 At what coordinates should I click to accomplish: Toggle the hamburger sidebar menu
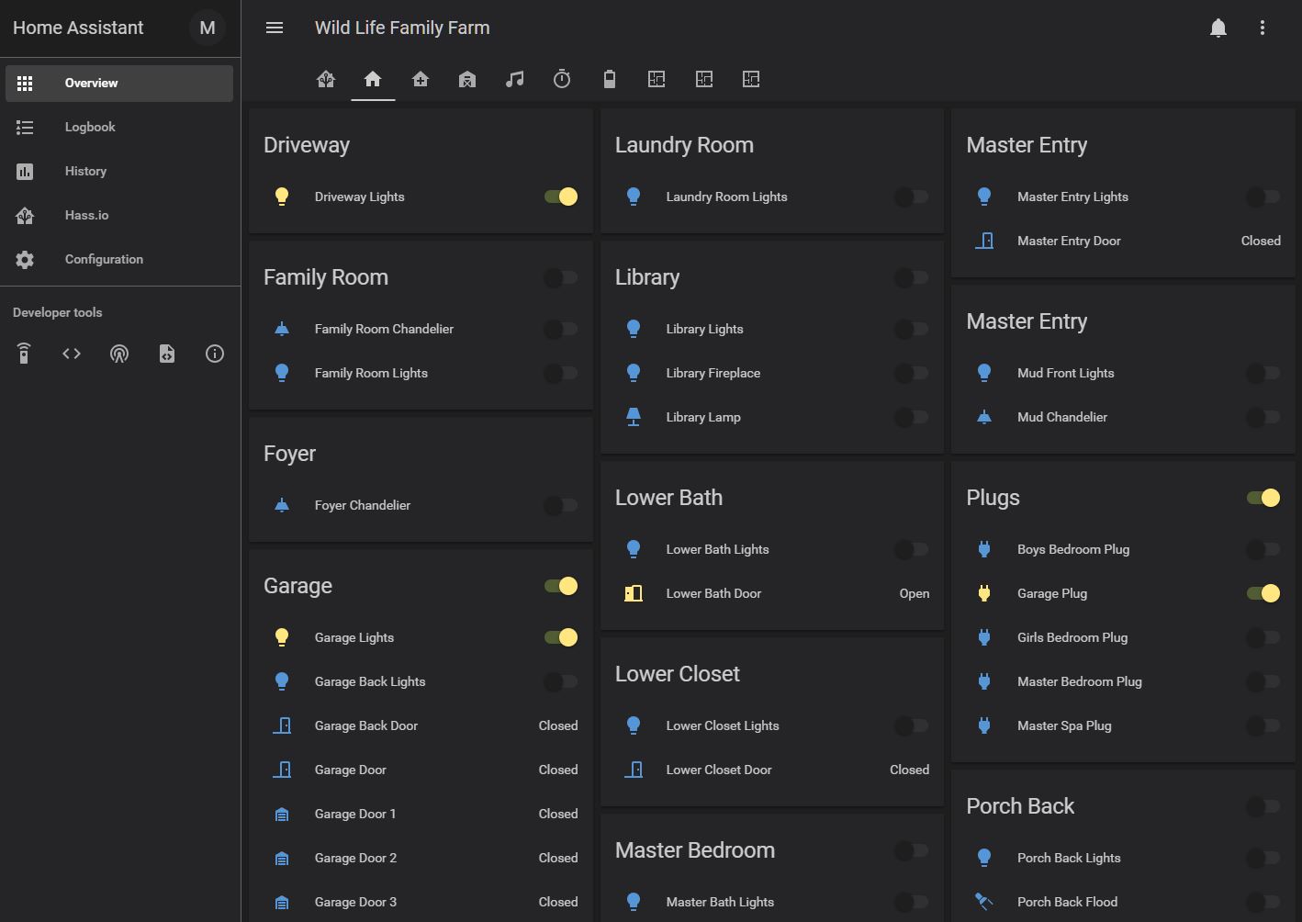[x=274, y=28]
